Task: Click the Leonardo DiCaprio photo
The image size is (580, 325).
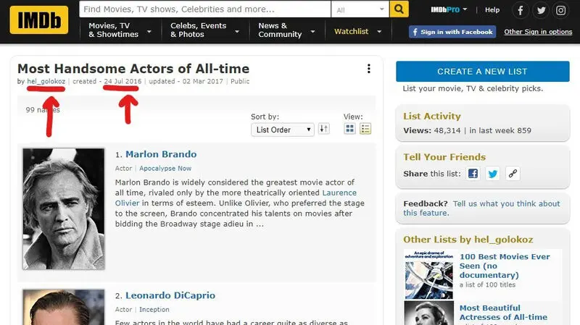Action: (x=64, y=308)
